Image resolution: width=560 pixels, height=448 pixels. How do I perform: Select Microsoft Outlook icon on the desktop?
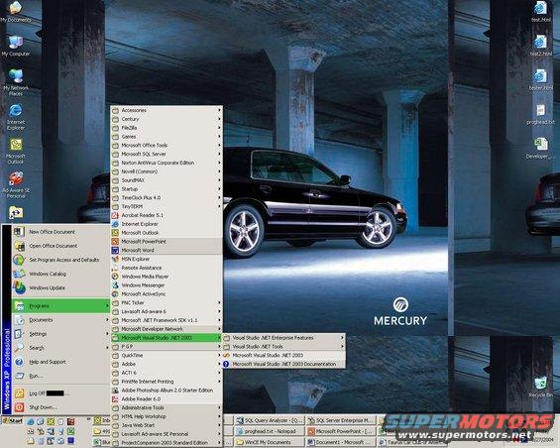pos(15,151)
